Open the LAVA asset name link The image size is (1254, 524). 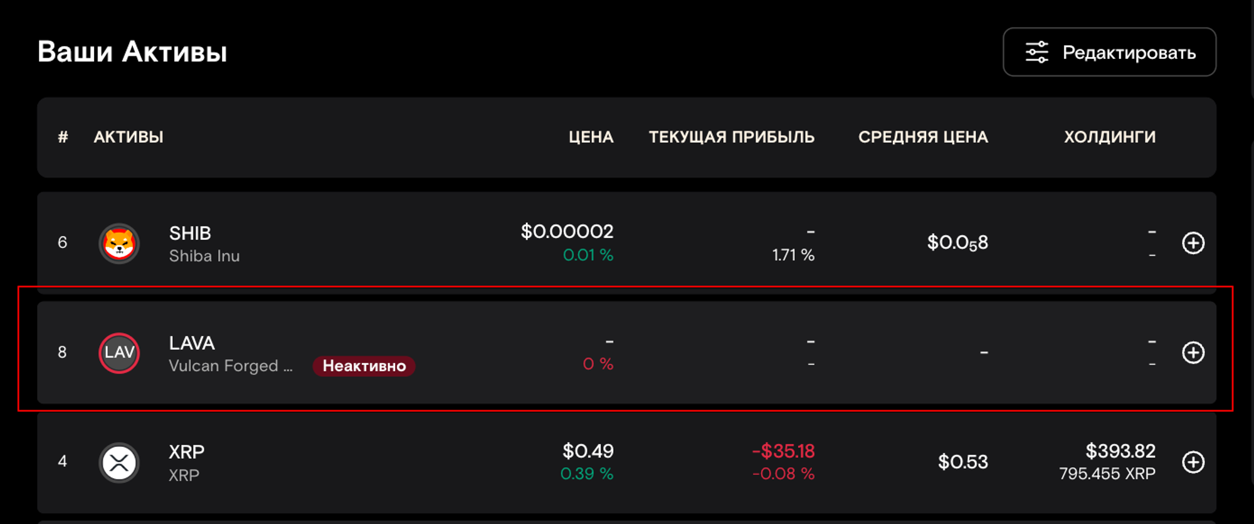(192, 343)
